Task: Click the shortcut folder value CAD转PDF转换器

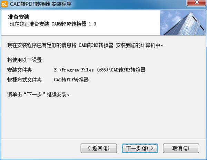Action: [x=71, y=80]
